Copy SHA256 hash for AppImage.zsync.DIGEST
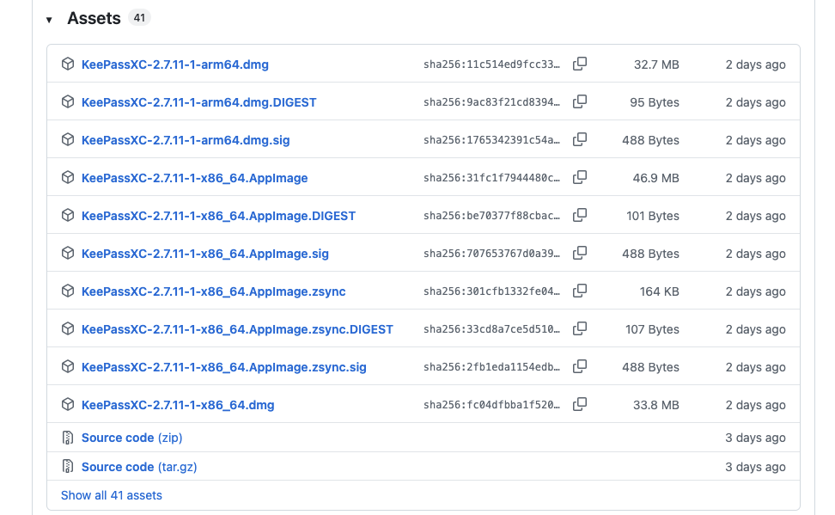835x515 pixels. coord(580,329)
